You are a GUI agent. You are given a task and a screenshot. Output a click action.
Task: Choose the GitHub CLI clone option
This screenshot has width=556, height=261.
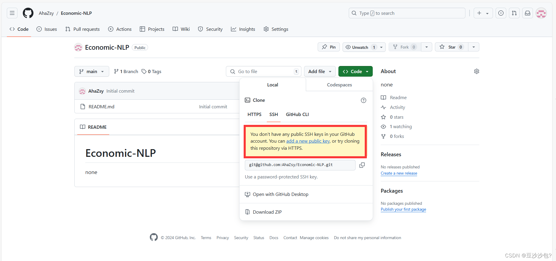point(297,115)
